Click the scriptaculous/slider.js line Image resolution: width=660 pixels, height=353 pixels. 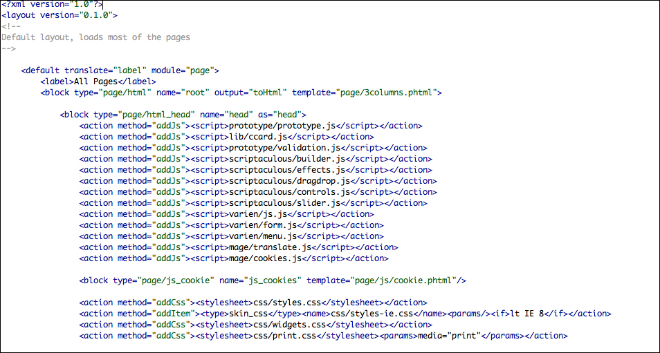click(x=253, y=203)
